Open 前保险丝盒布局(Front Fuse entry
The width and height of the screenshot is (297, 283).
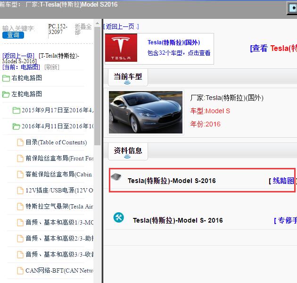60,158
